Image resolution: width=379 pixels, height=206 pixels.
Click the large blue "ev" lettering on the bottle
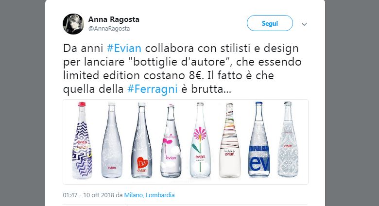pyautogui.click(x=258, y=164)
